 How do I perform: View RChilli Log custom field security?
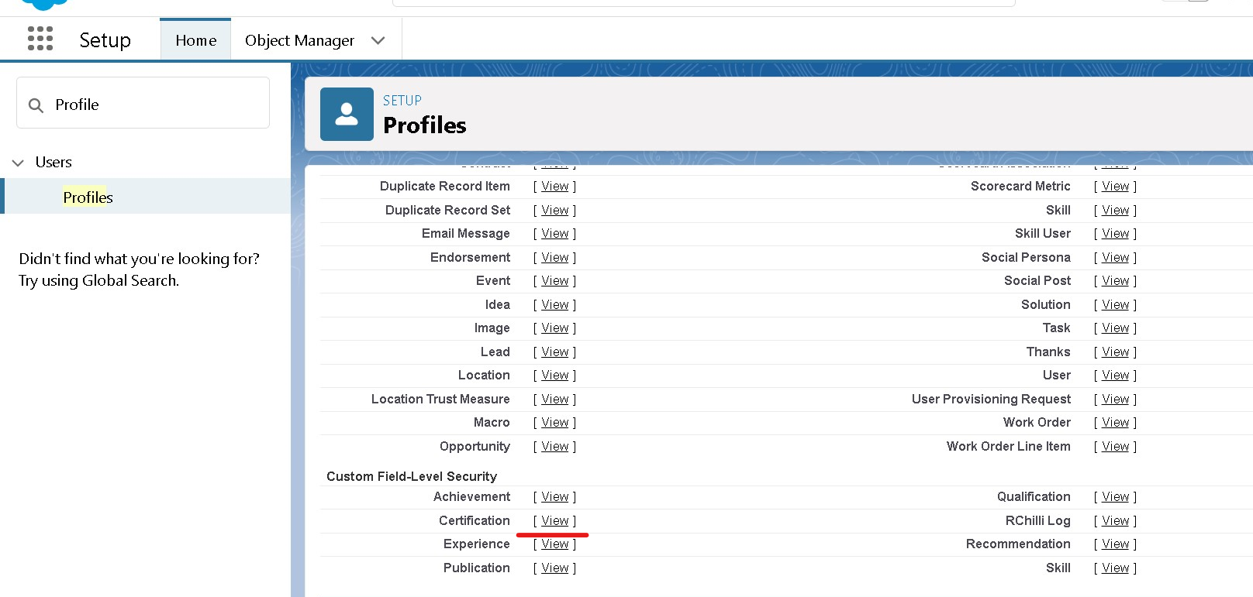[x=1116, y=520]
